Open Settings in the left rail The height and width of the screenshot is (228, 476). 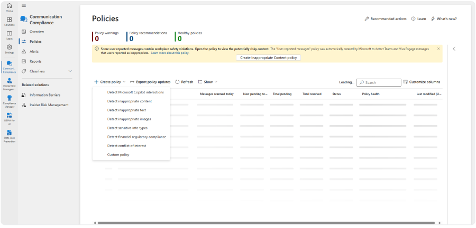tap(10, 49)
